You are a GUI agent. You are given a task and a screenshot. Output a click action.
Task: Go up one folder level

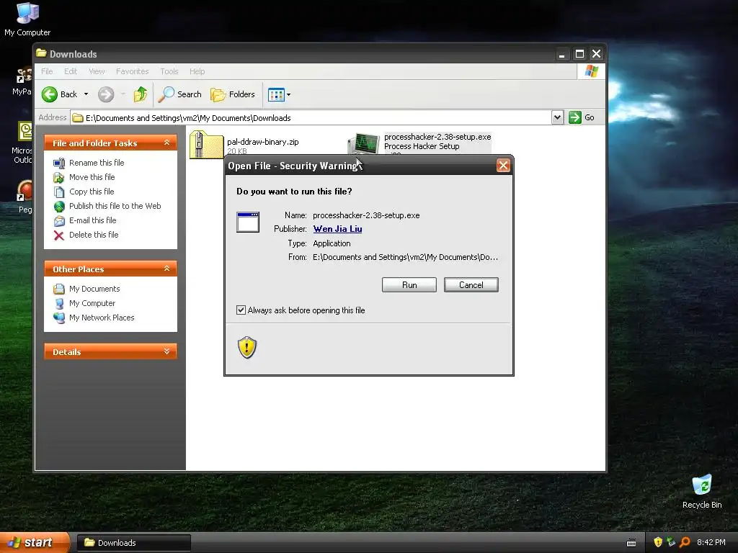141,94
